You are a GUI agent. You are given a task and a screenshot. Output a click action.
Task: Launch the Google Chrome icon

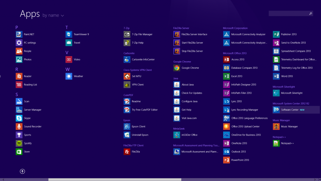click(x=177, y=68)
